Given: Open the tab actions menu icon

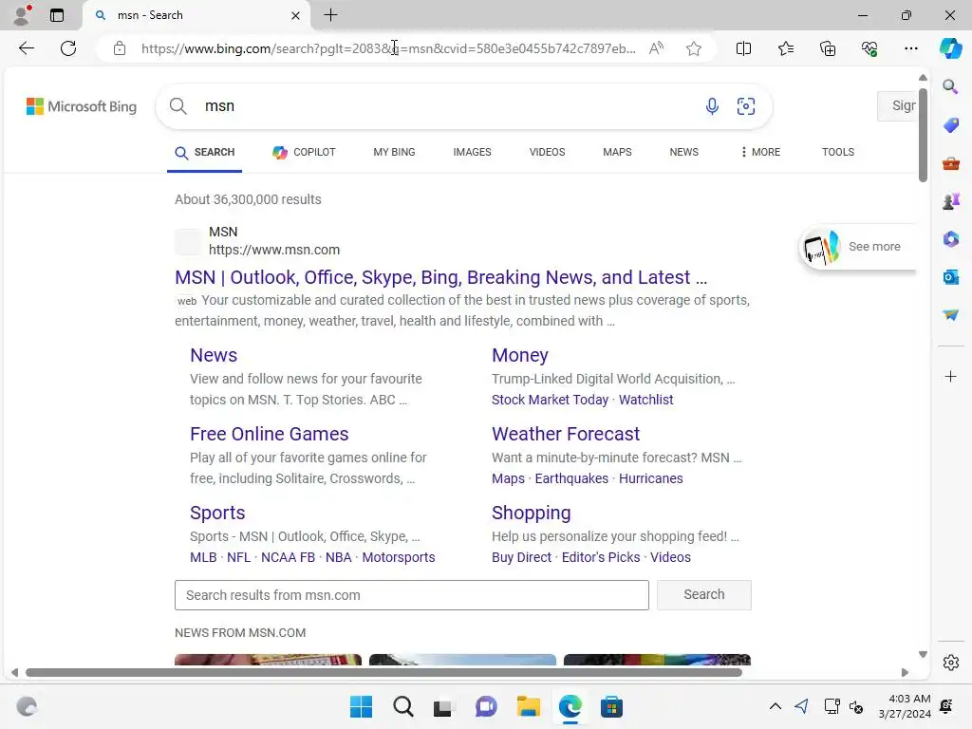Looking at the screenshot, I should 56,15.
